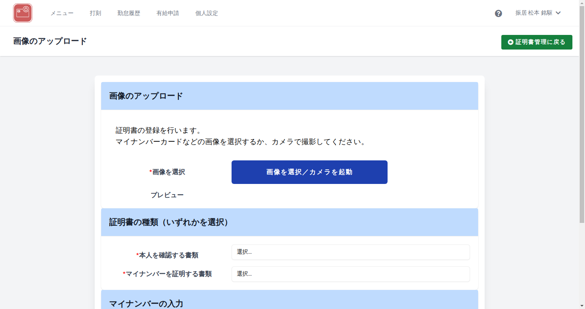Expand the user menu chevron
Image resolution: width=585 pixels, height=309 pixels.
click(x=558, y=13)
